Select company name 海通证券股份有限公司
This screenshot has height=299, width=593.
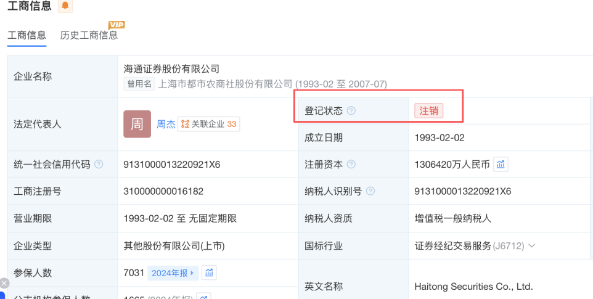[171, 69]
